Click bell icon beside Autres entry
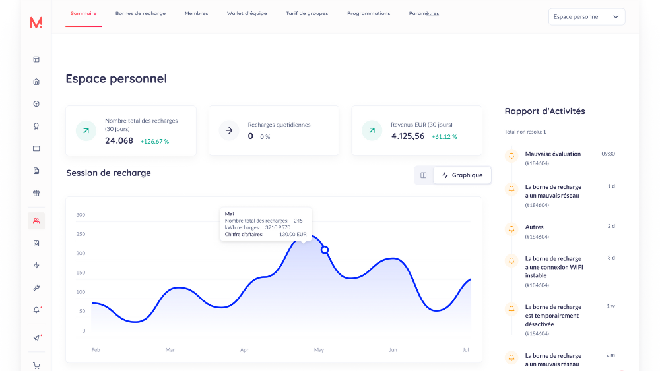This screenshot has width=660, height=371. pos(511,229)
